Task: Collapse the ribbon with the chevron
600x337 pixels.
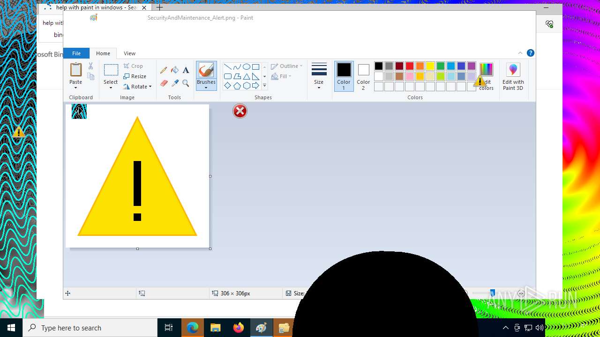Action: 520,53
